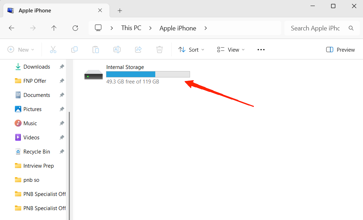Open Downloads in the sidebar

[x=37, y=67]
